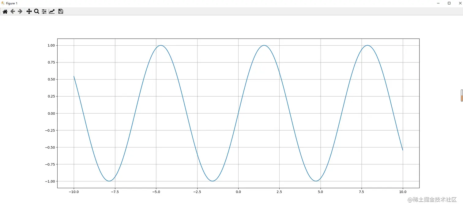Close the Figure 1 window
Screen dimensions: 463x209
pos(460,3)
